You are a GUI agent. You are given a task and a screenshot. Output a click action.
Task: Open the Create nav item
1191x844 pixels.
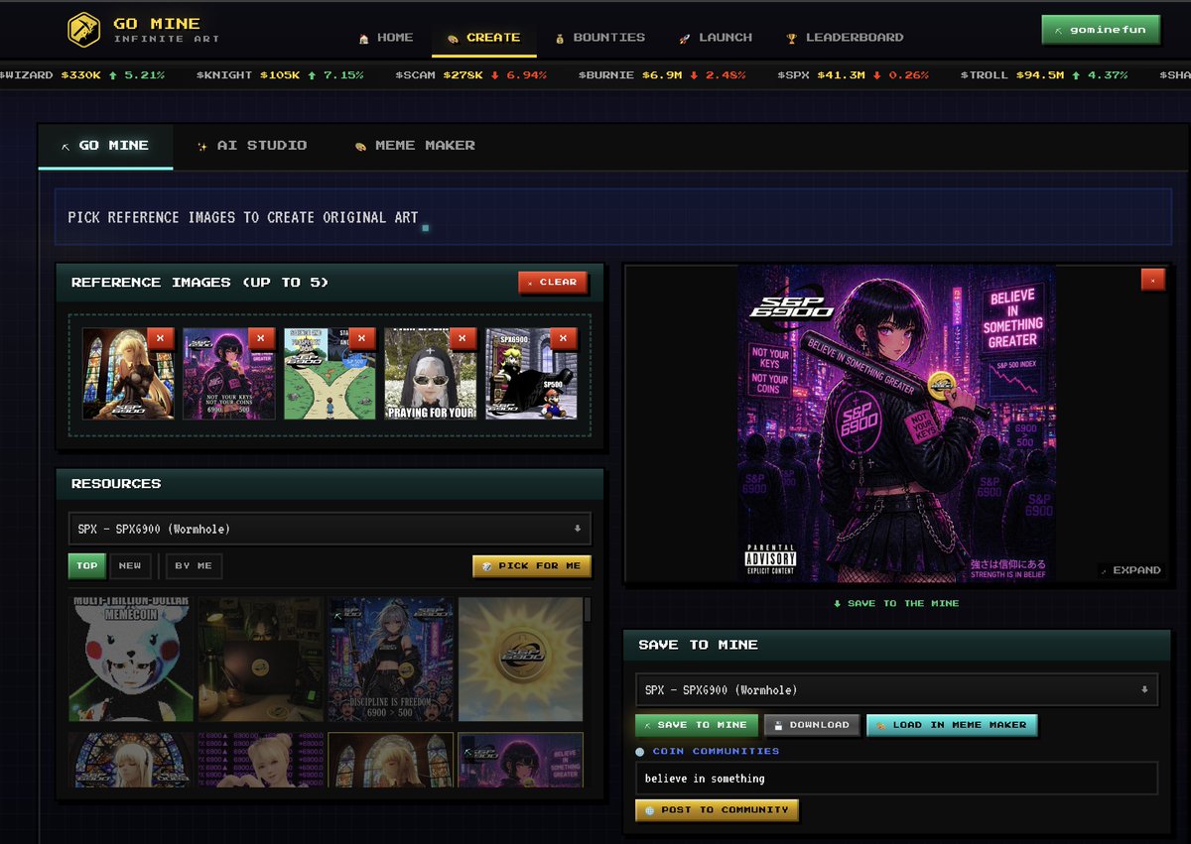(x=483, y=38)
